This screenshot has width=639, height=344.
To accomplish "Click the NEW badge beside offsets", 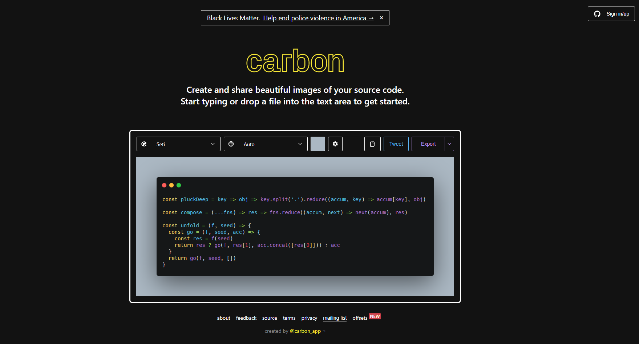I will click(375, 316).
